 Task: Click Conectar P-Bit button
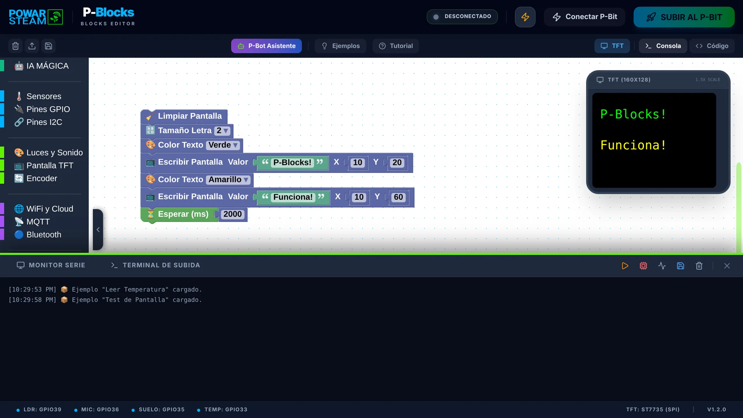(x=584, y=17)
